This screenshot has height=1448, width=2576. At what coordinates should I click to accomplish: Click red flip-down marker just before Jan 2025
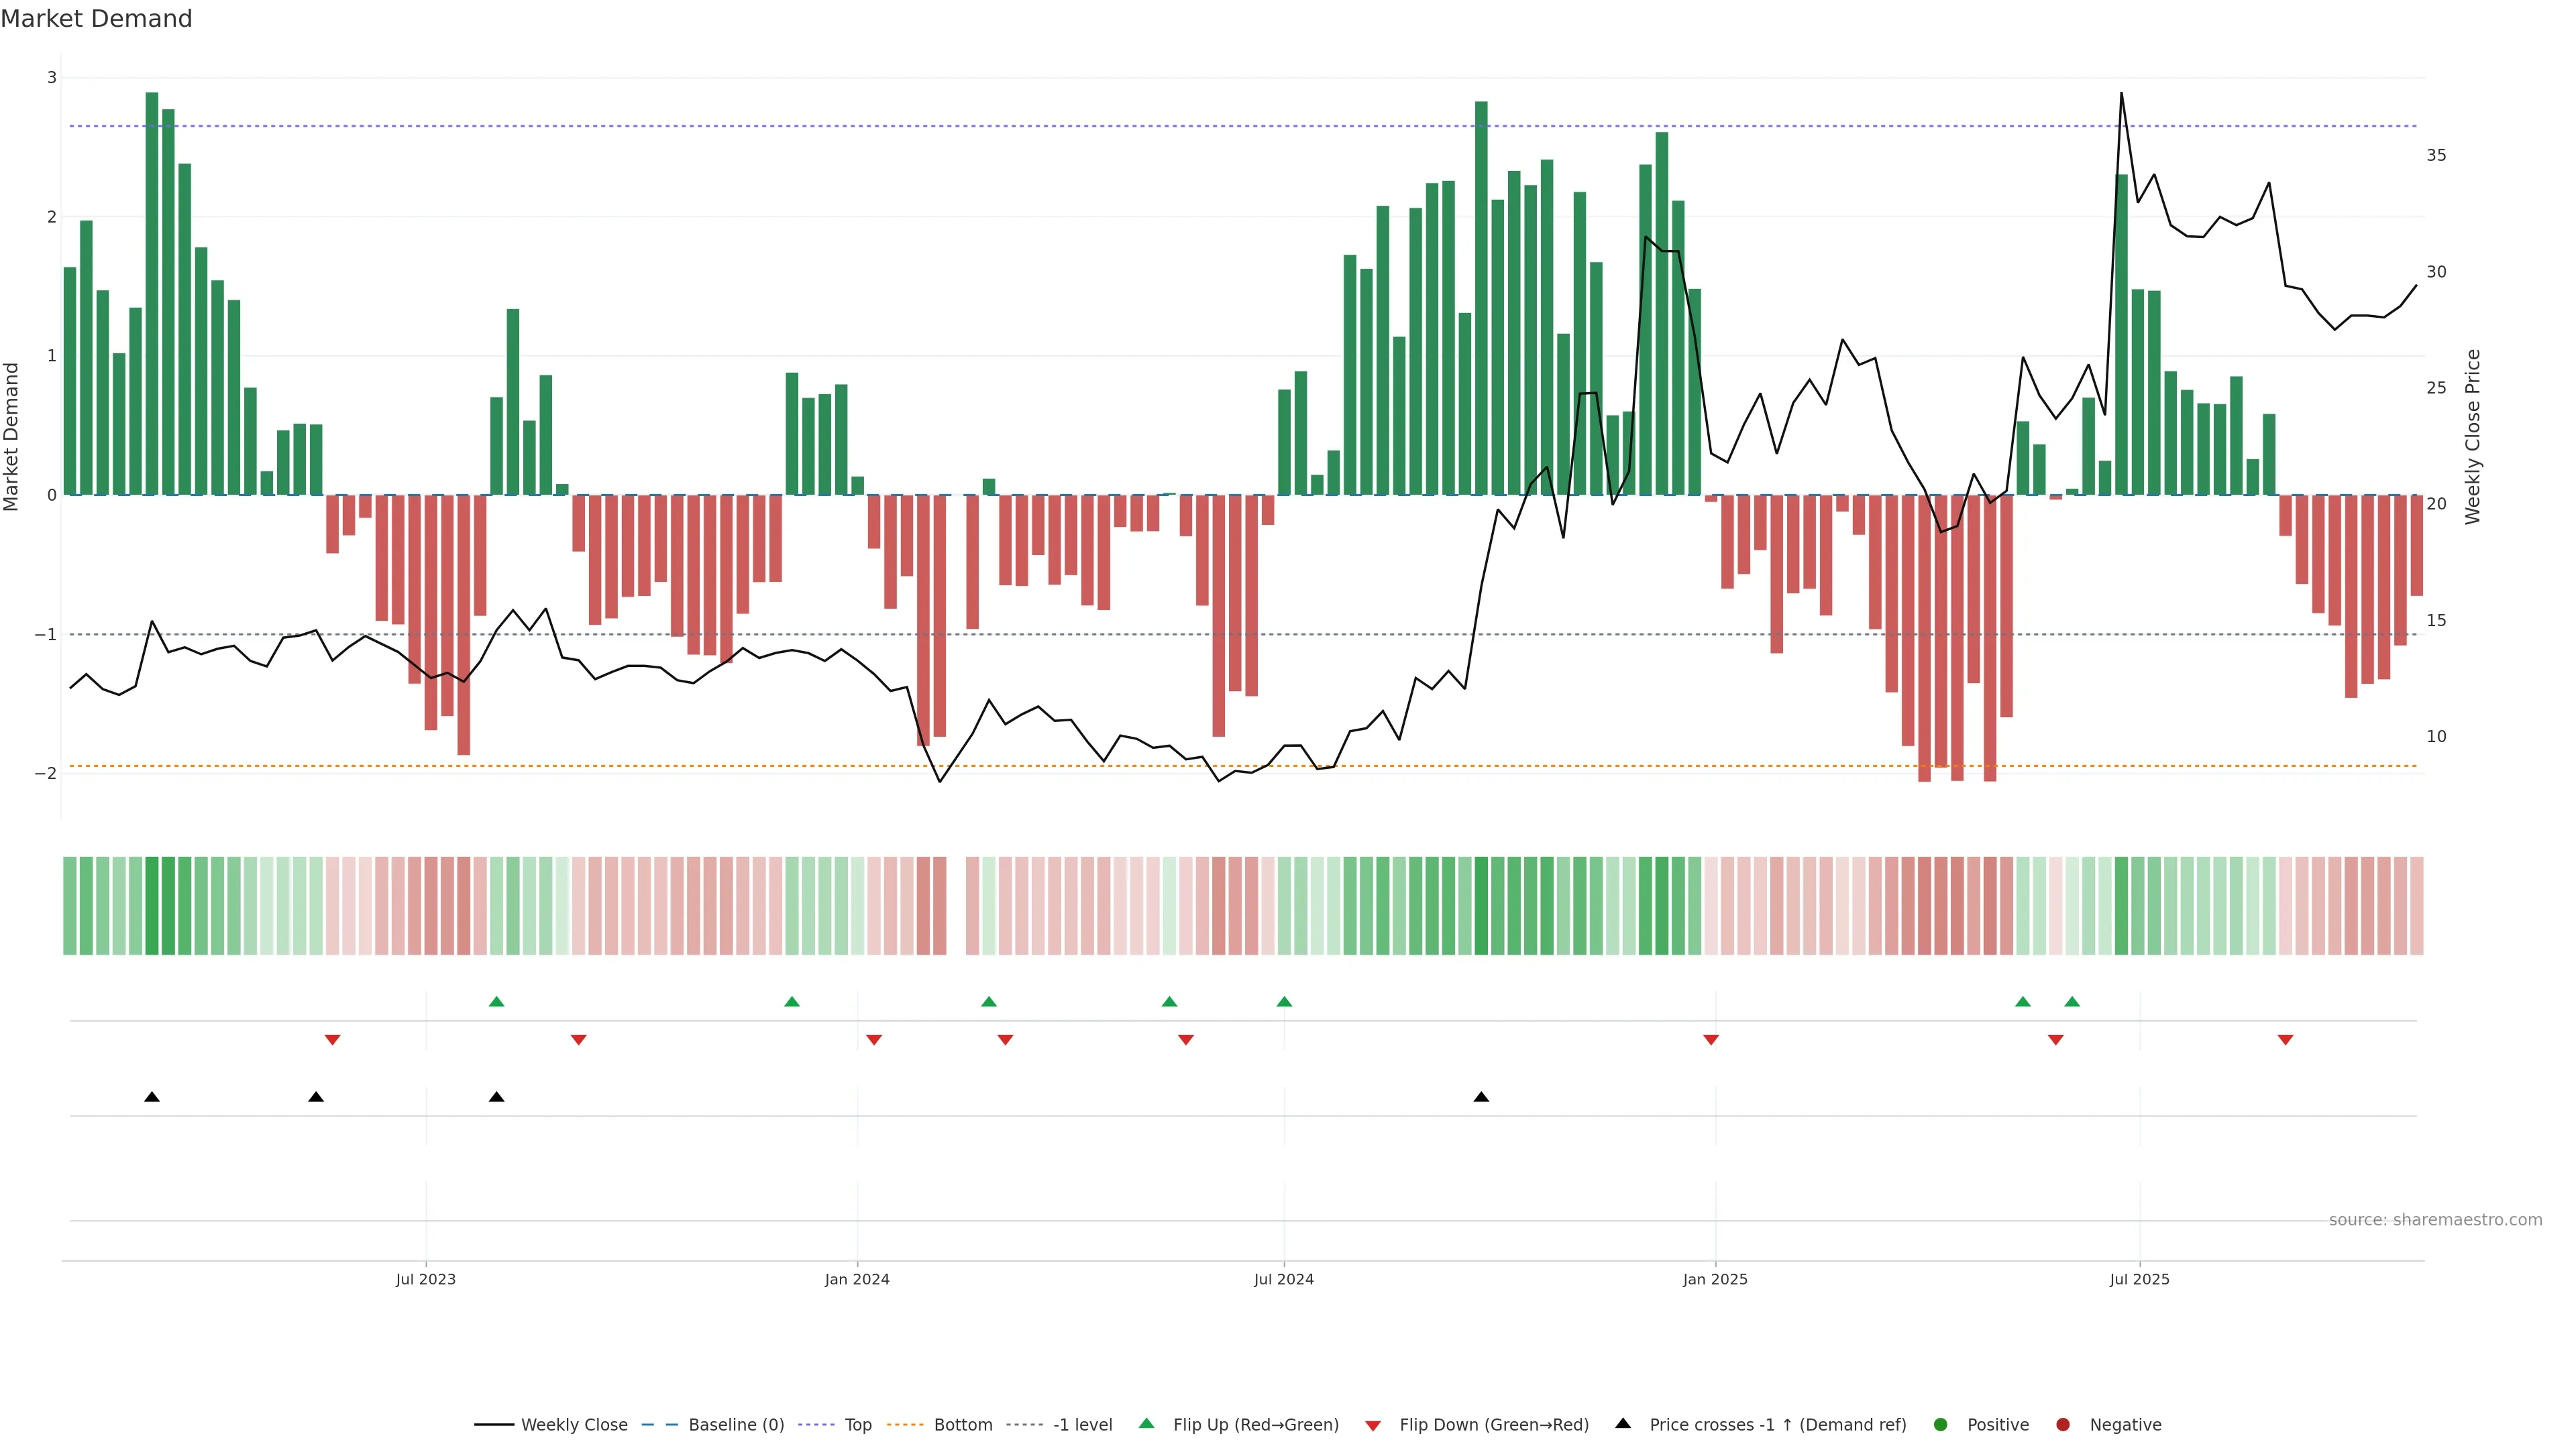coord(1711,1040)
